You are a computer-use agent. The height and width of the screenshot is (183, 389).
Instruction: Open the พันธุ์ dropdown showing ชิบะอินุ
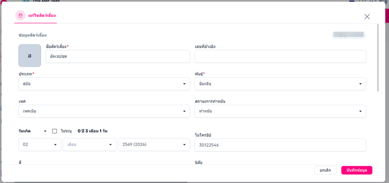point(280,84)
